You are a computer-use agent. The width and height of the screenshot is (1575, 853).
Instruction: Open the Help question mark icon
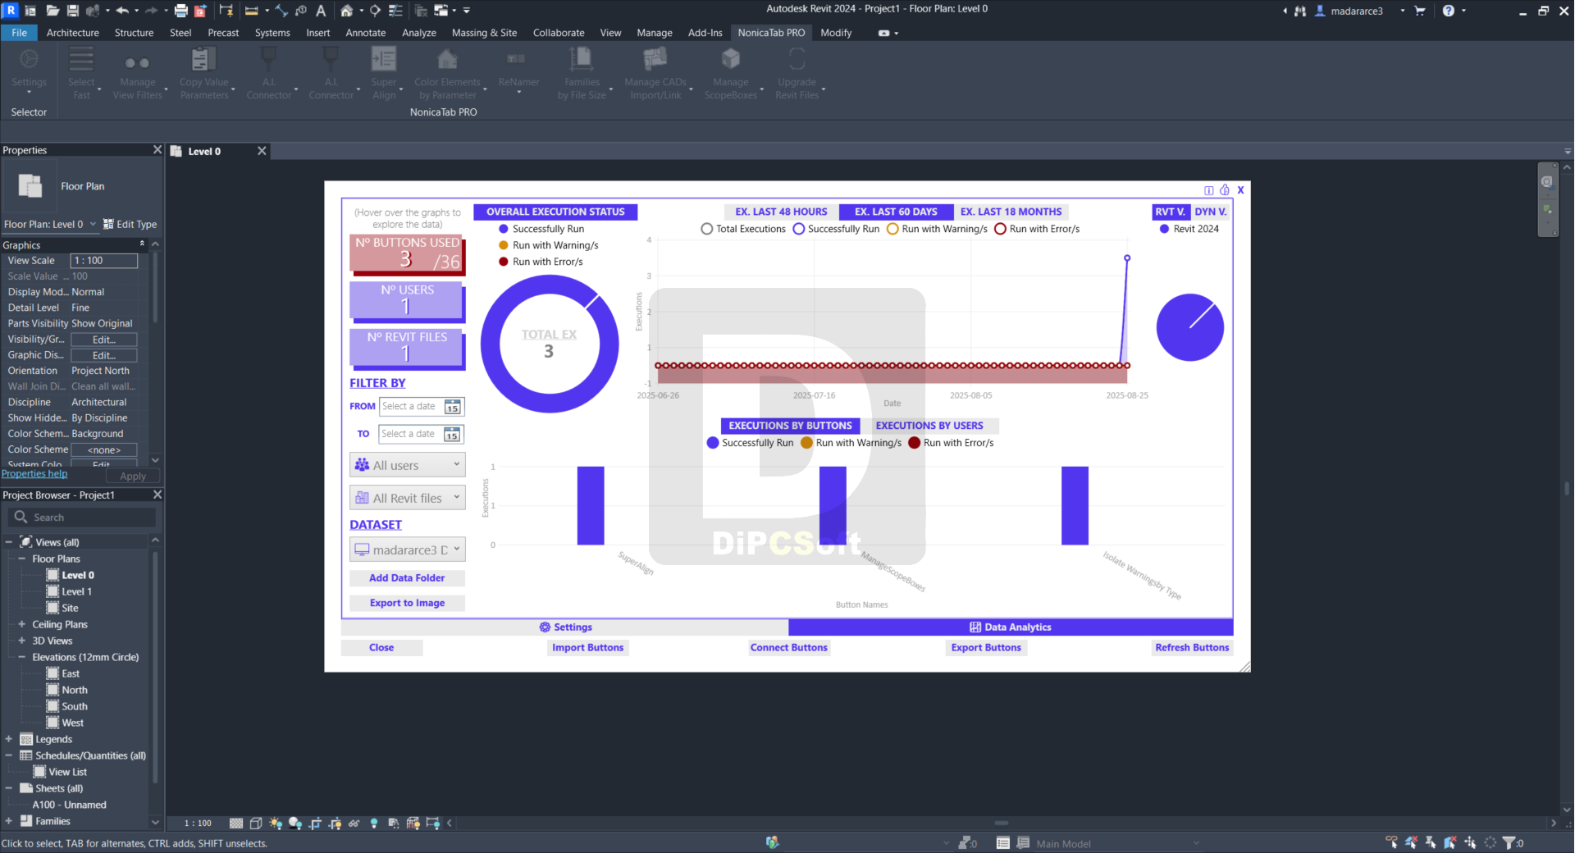point(1449,11)
